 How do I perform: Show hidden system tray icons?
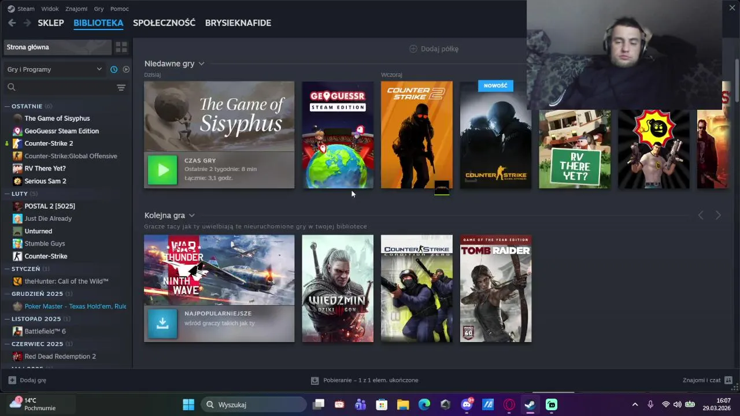click(x=635, y=404)
